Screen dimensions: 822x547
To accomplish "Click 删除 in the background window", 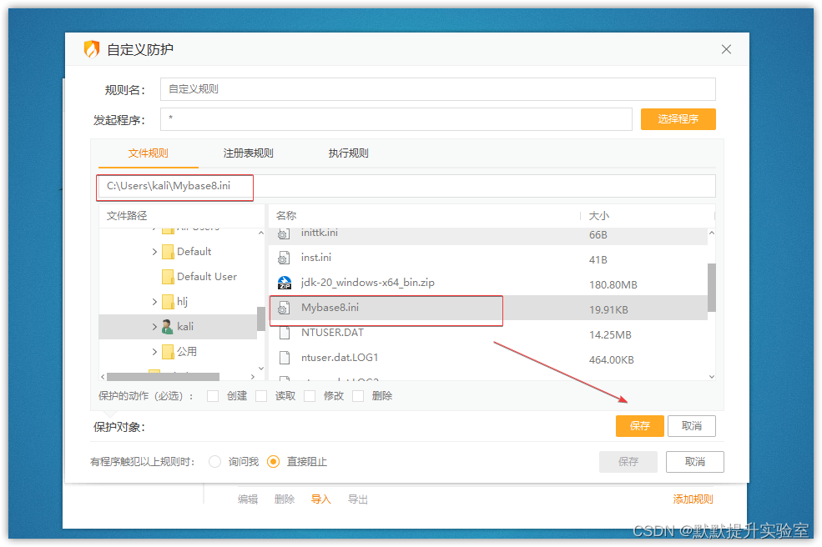I will pyautogui.click(x=284, y=499).
